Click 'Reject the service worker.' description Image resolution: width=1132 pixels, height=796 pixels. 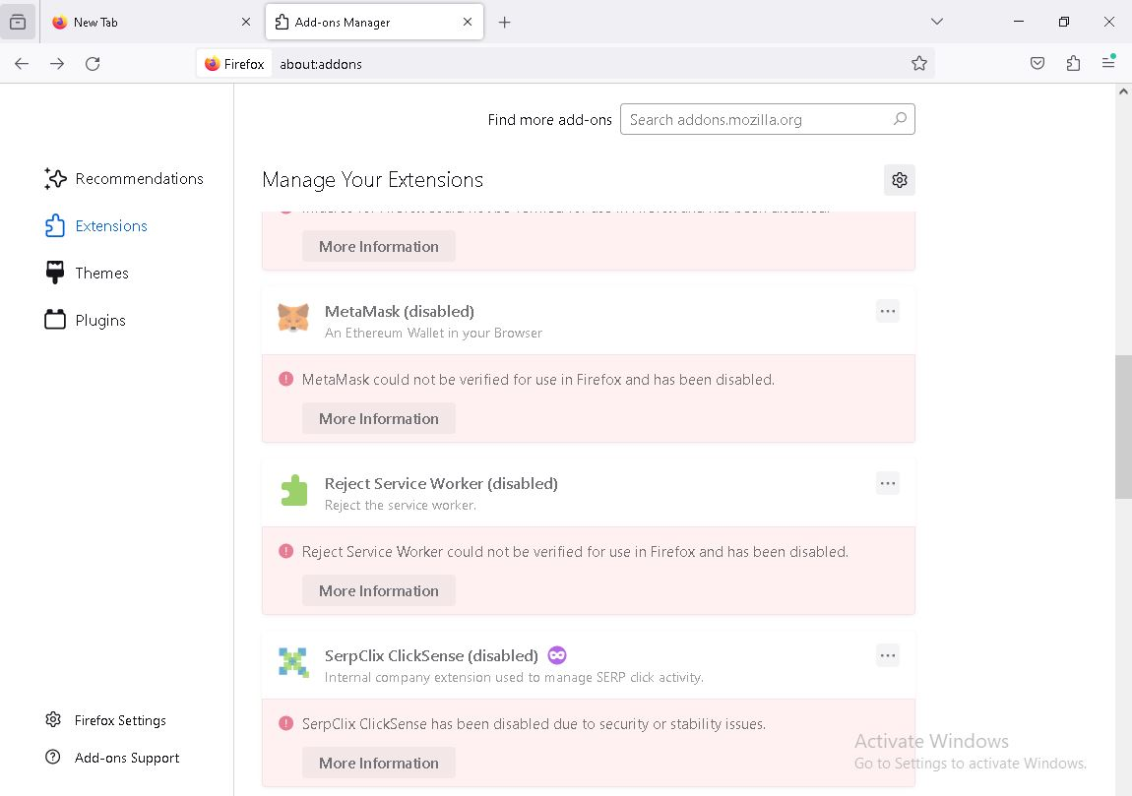tap(401, 505)
